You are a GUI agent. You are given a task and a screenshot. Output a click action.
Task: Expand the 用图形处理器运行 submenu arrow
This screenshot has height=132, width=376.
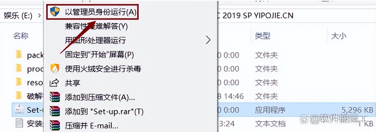pyautogui.click(x=208, y=40)
